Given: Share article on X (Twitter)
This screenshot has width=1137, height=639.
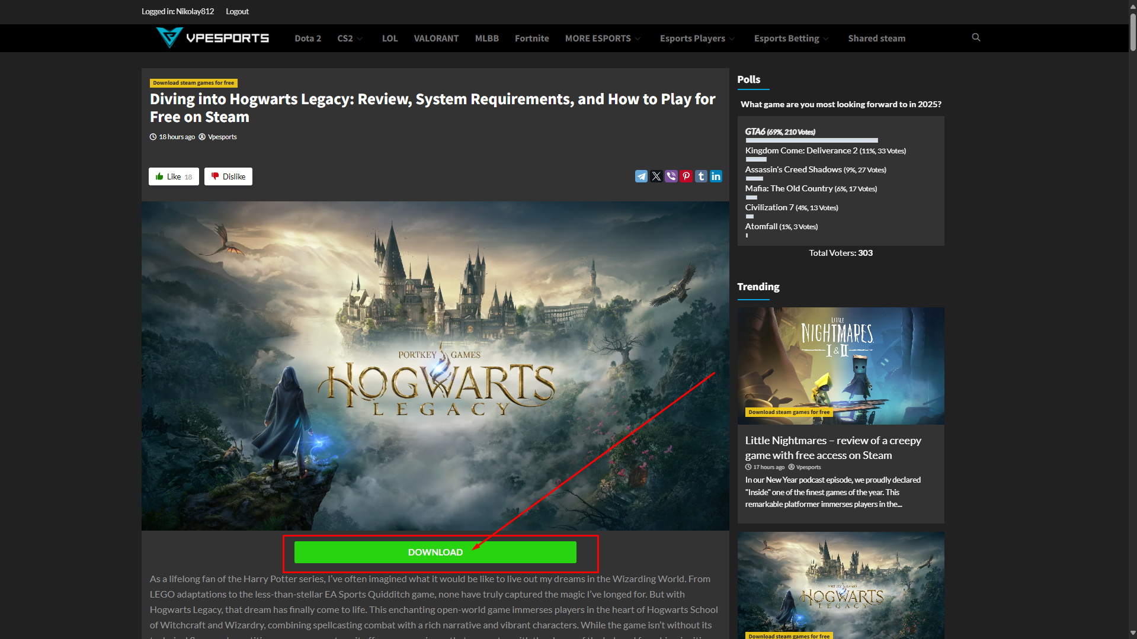Looking at the screenshot, I should click(x=656, y=176).
